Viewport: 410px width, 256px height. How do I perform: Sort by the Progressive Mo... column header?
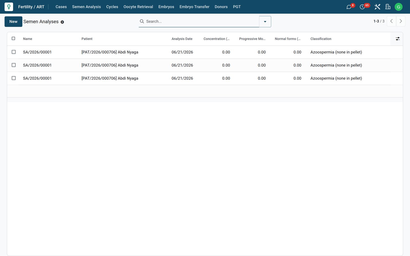[x=252, y=39]
